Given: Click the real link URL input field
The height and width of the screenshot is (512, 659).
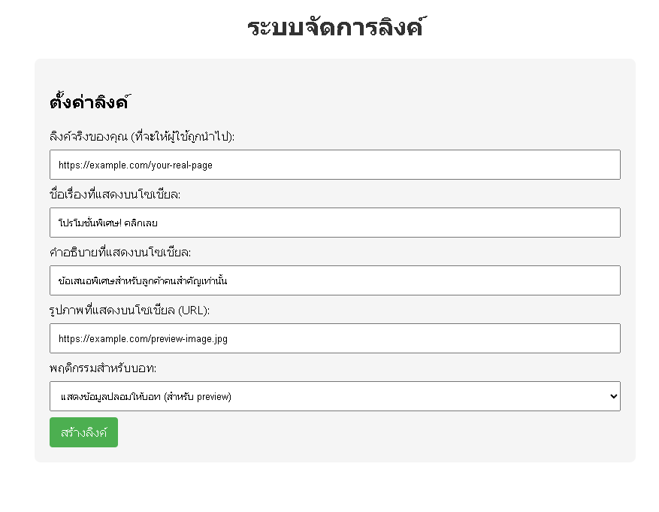Looking at the screenshot, I should click(x=335, y=165).
